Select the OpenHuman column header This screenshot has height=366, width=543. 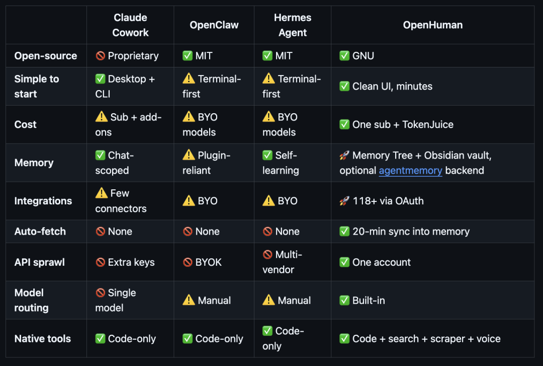point(432,25)
